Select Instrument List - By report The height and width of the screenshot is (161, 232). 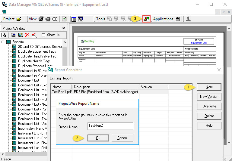click(33, 133)
